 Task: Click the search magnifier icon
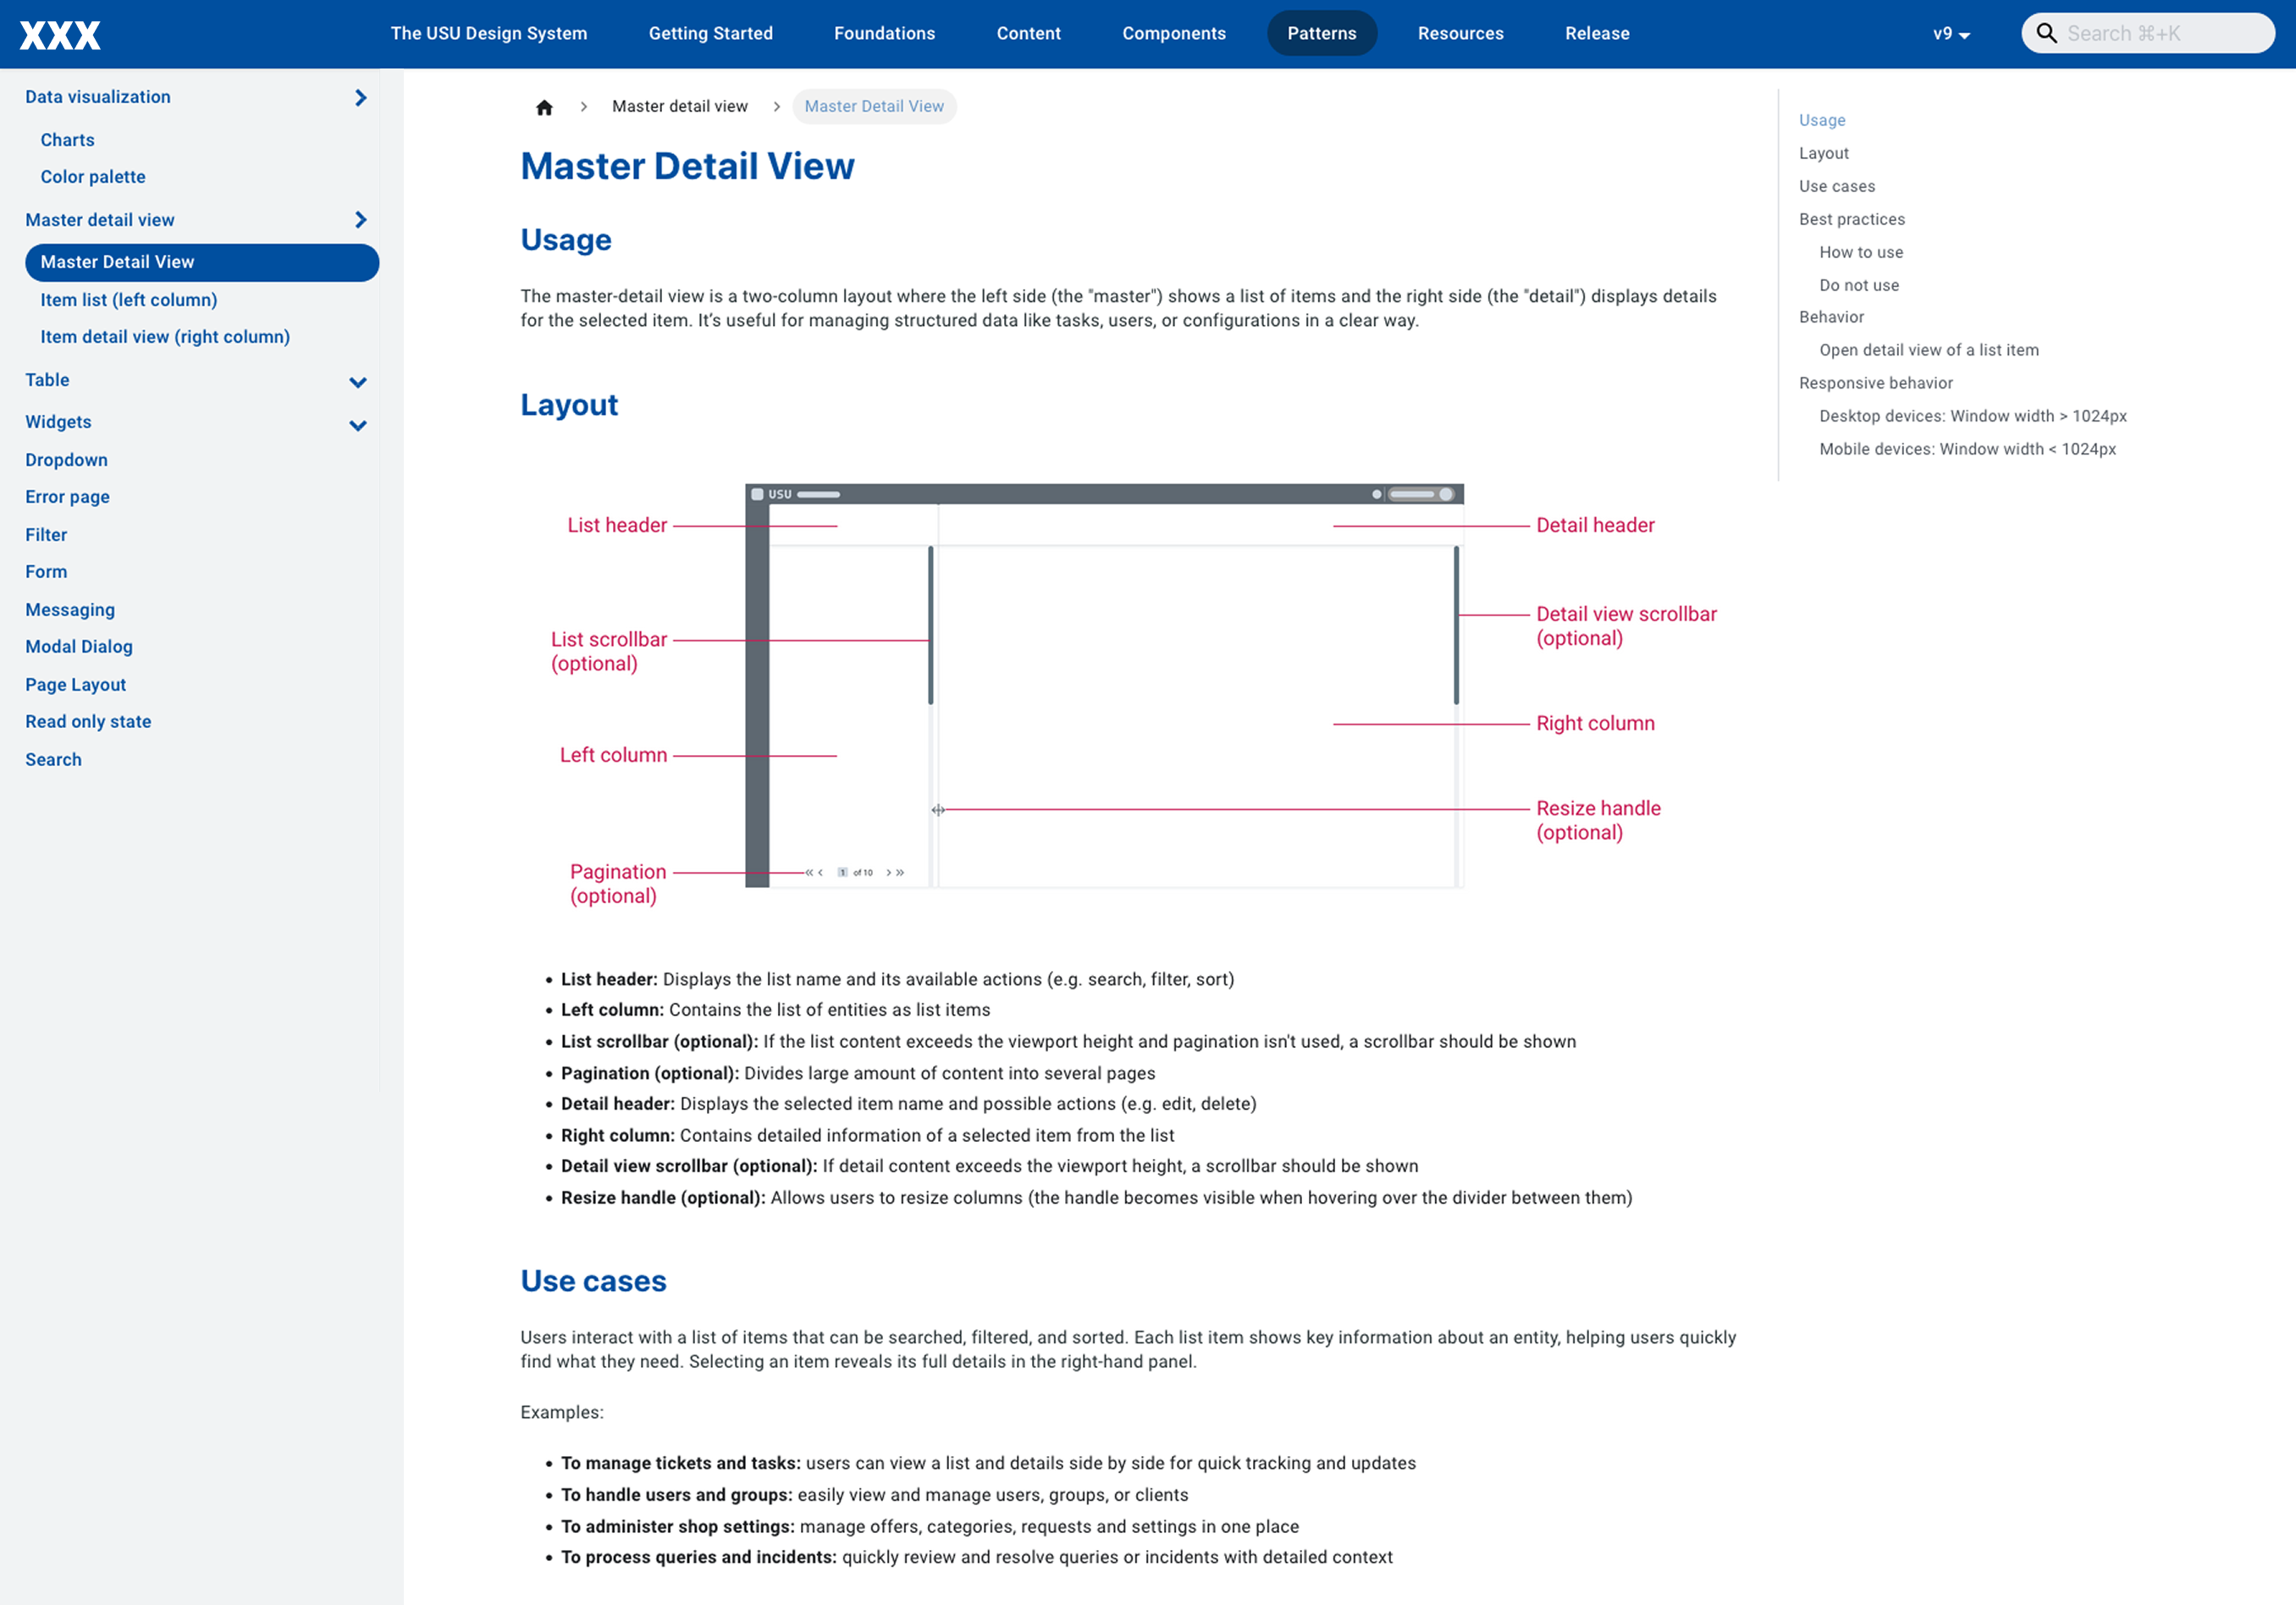pos(2046,33)
